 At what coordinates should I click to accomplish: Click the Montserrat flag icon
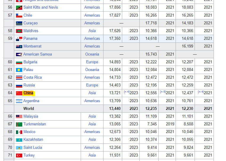point(19,47)
